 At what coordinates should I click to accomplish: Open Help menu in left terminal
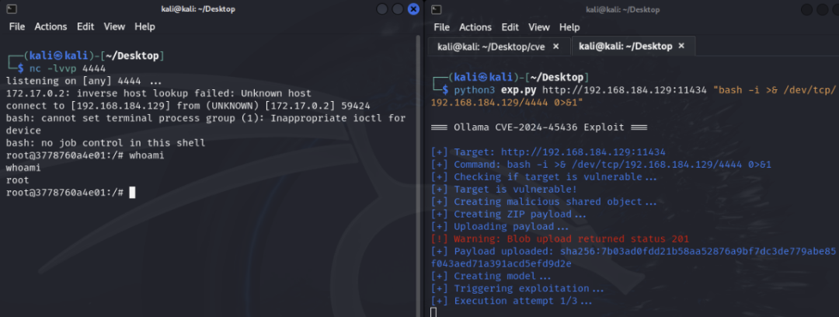144,26
